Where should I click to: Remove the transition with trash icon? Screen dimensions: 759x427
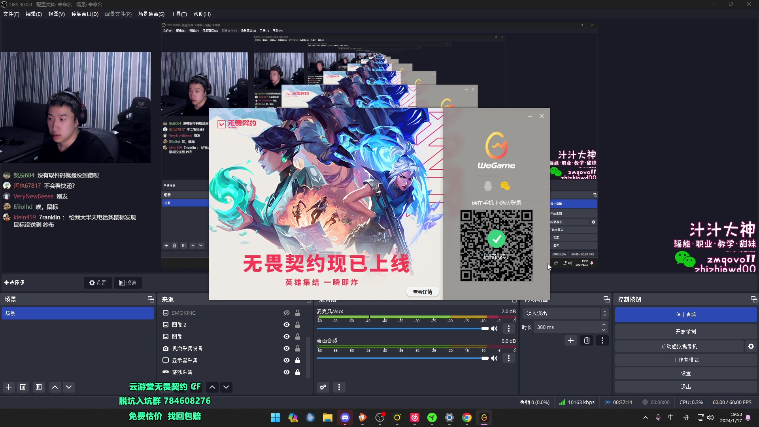pos(587,340)
